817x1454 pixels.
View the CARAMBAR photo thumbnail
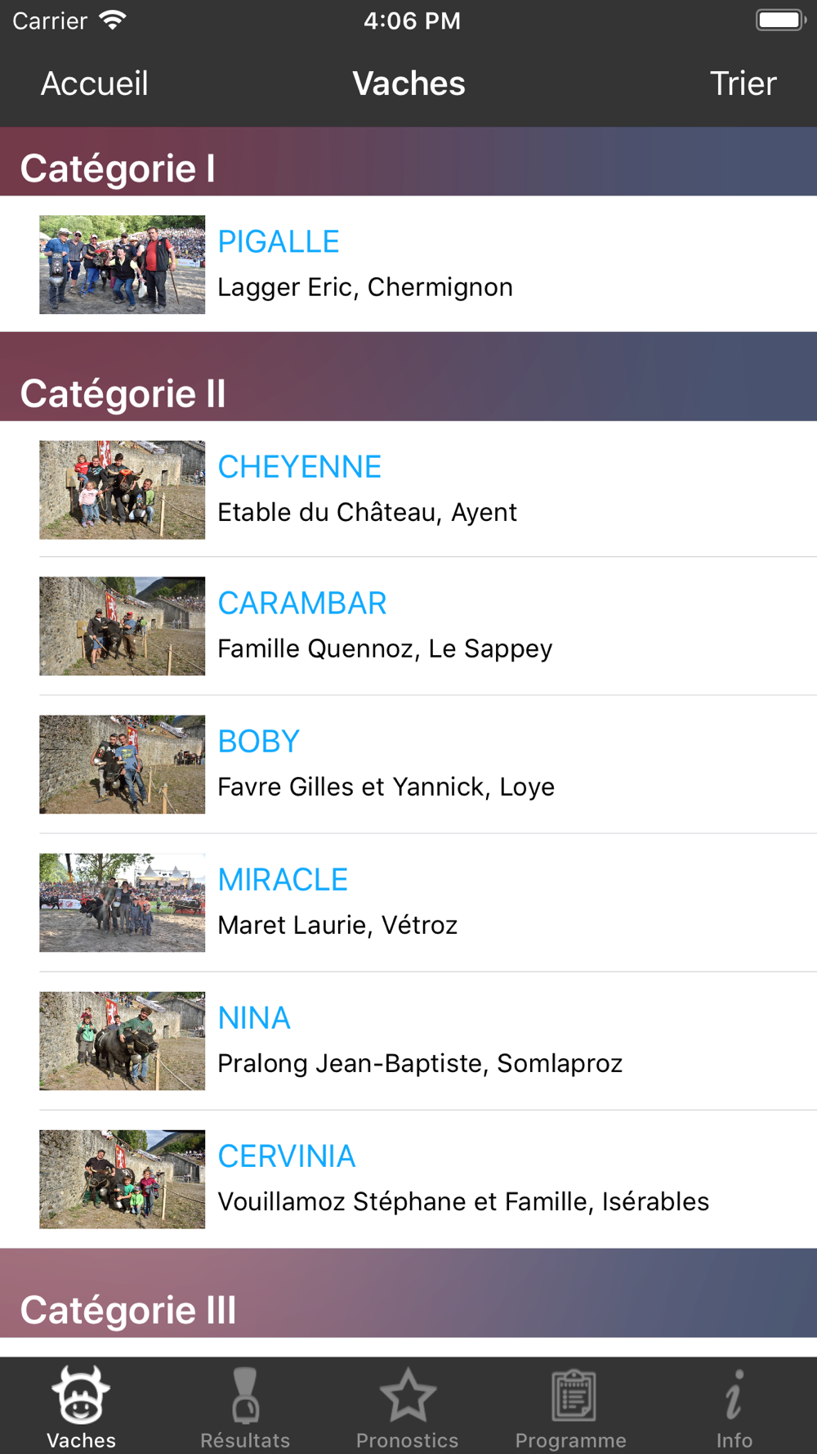[123, 626]
